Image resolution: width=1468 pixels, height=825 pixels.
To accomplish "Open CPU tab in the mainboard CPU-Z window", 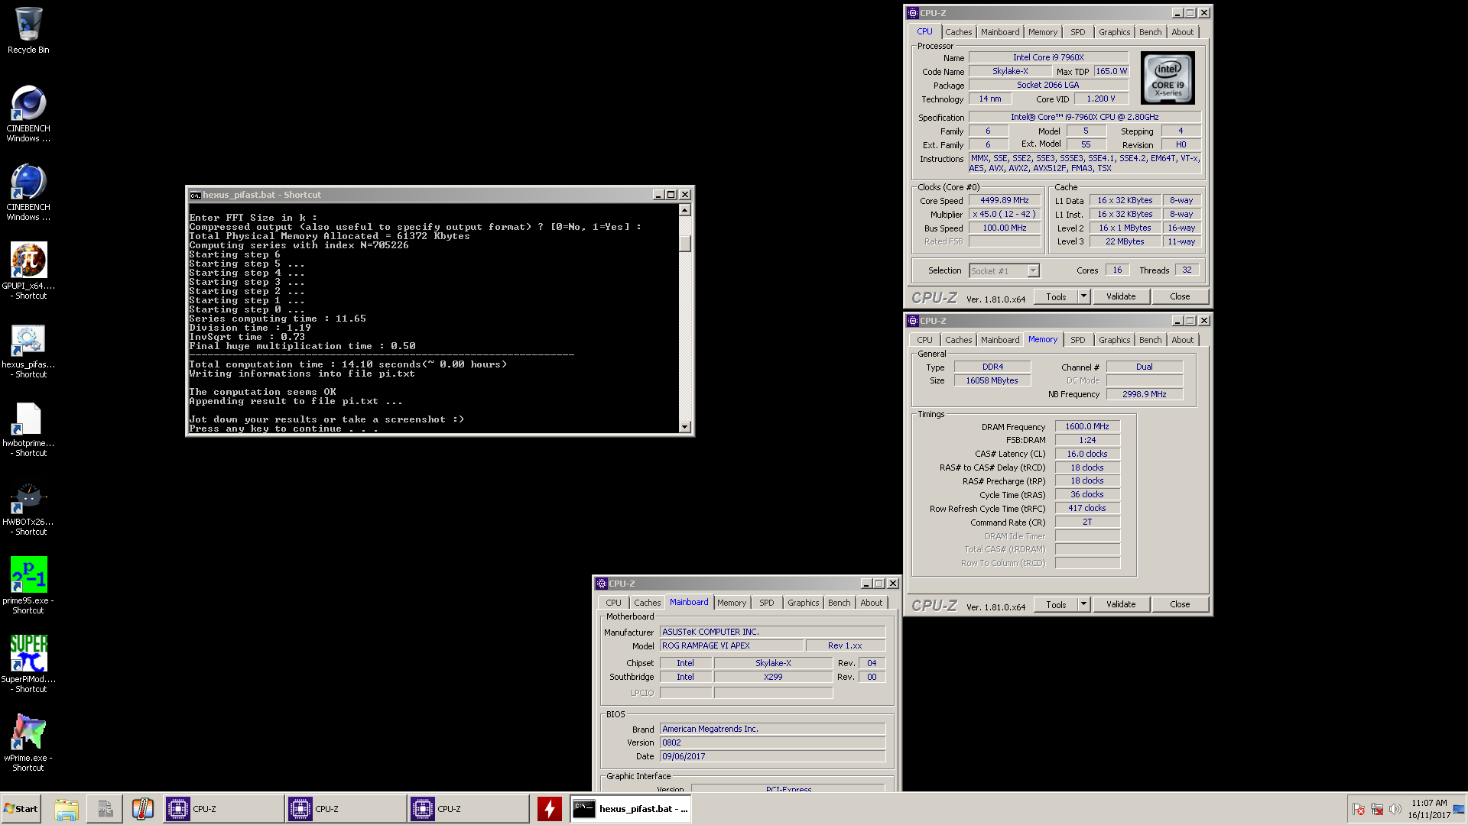I will [613, 603].
